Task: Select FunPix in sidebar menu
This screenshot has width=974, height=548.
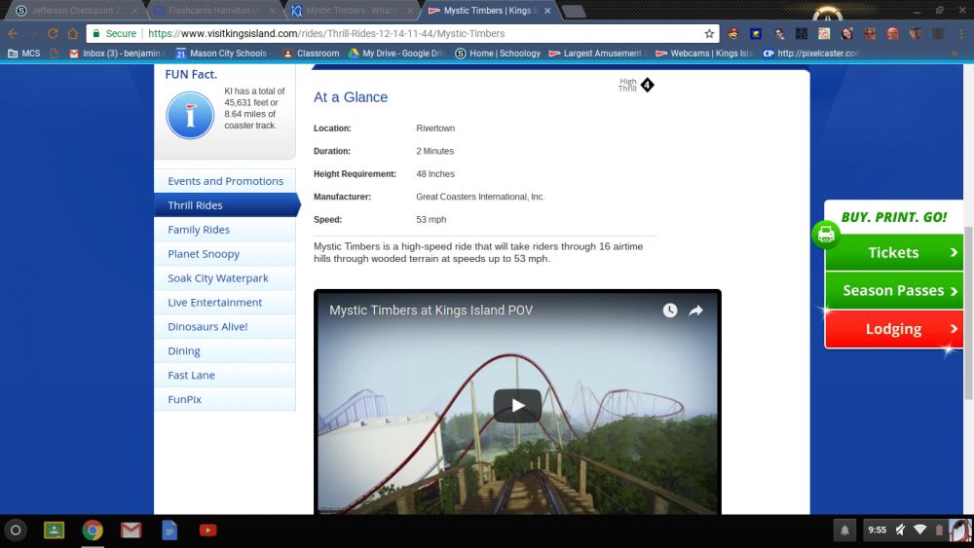Action: click(x=225, y=399)
